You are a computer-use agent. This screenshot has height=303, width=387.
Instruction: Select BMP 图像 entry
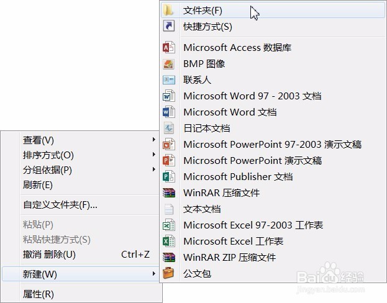coord(273,64)
